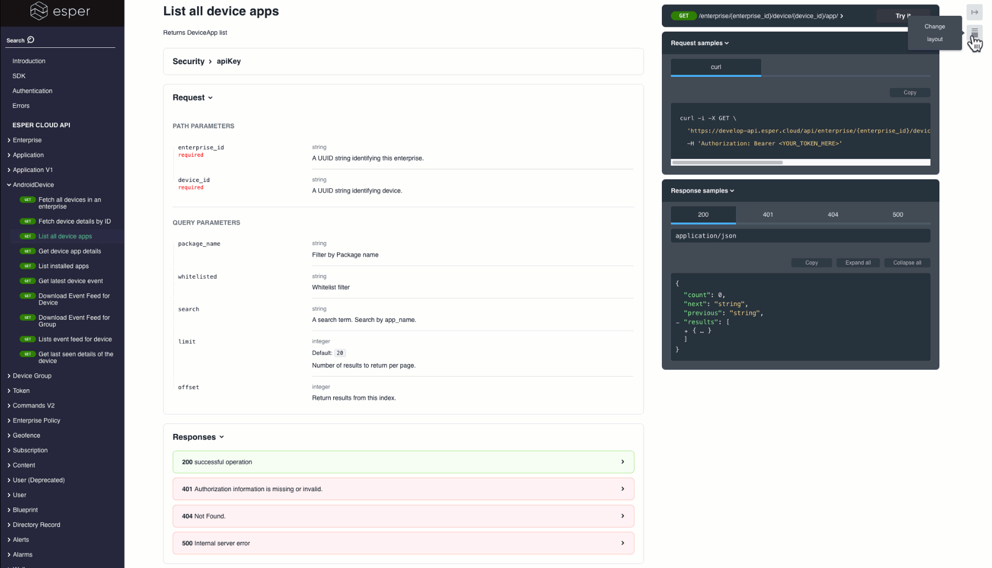Copy the curl request sample
The image size is (992, 568).
(x=909, y=92)
